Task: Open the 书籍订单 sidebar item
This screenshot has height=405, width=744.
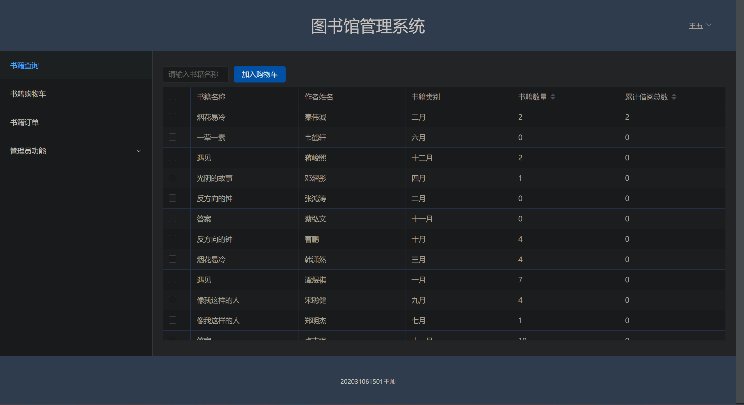Action: pos(24,123)
